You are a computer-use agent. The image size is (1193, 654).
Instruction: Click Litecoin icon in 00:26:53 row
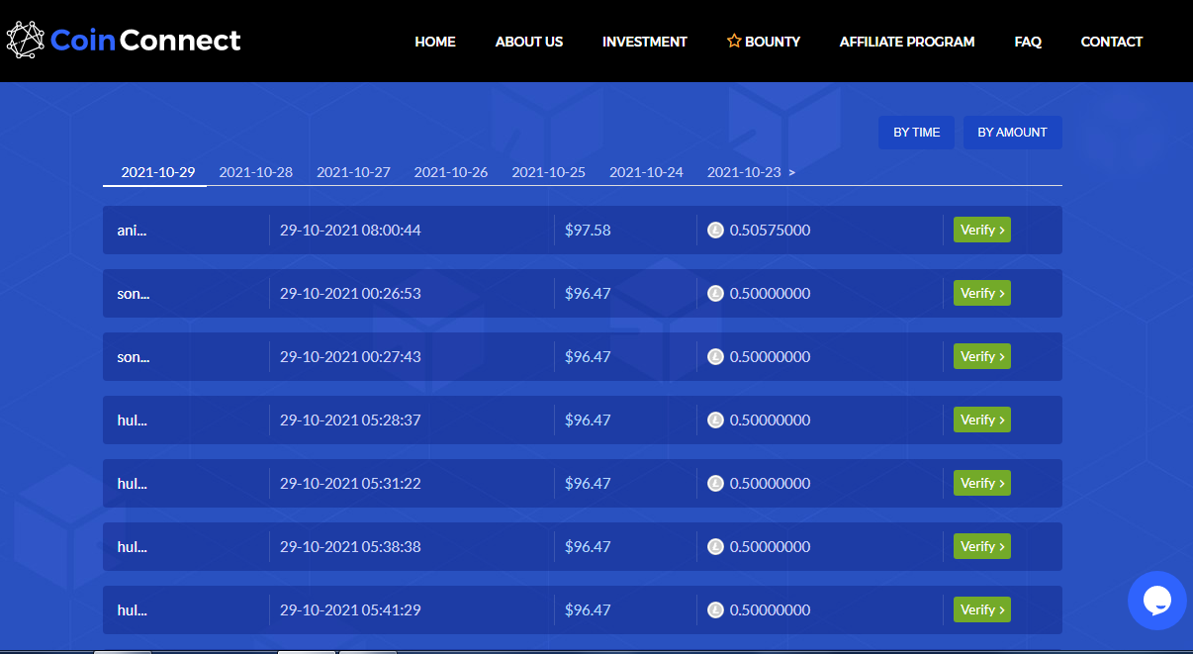(716, 294)
